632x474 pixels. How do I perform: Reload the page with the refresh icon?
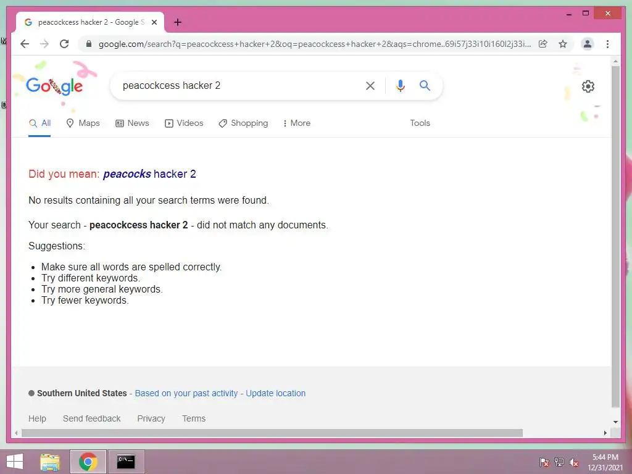pos(64,44)
